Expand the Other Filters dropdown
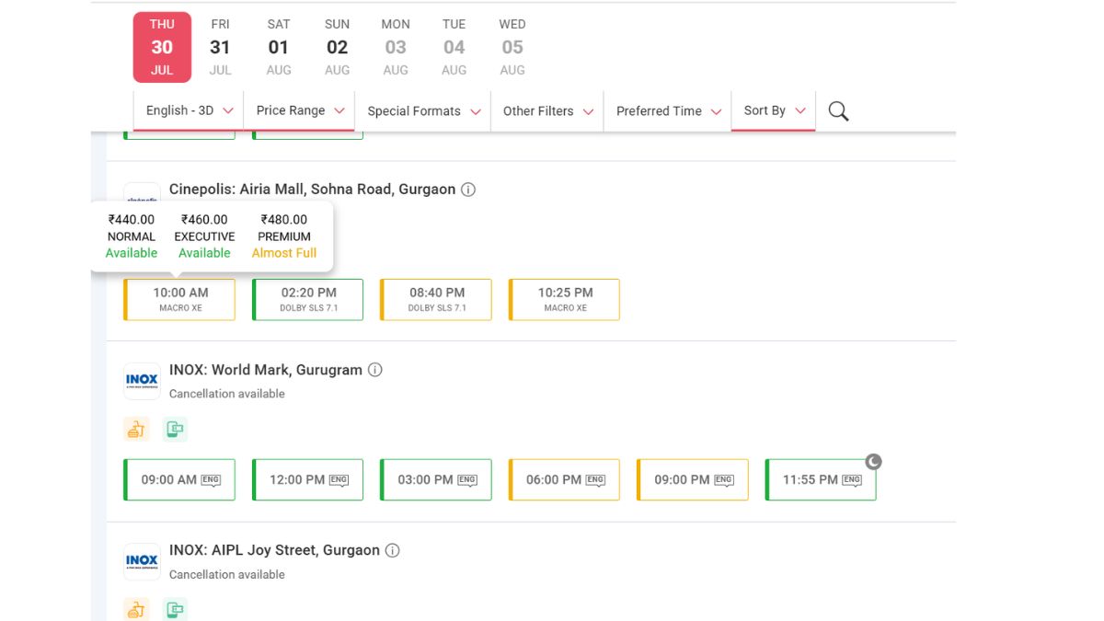 (x=547, y=111)
